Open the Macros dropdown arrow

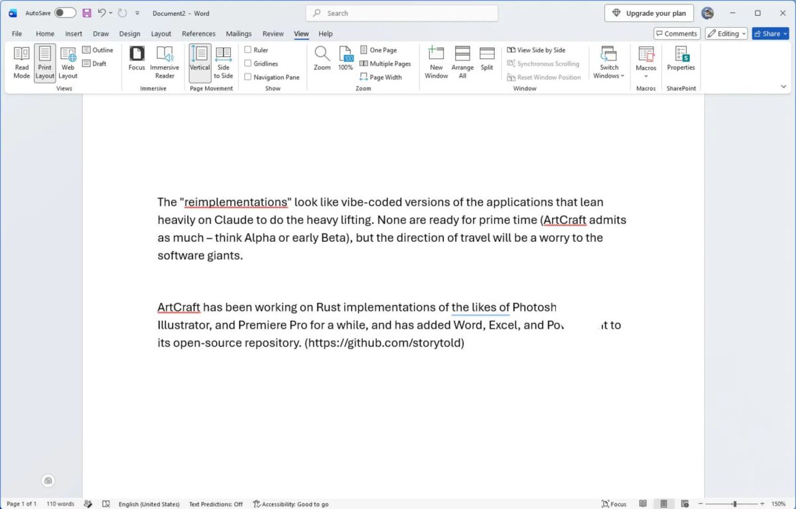pos(646,76)
